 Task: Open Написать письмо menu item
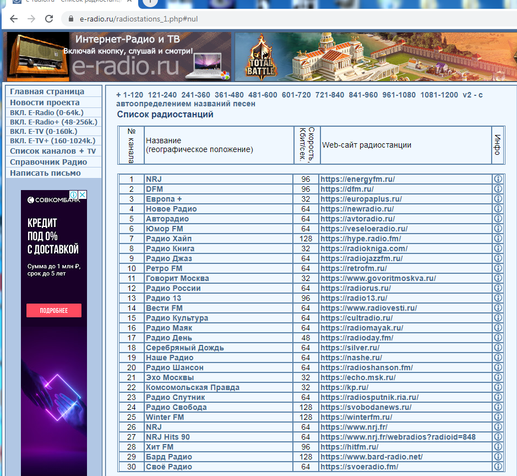45,173
